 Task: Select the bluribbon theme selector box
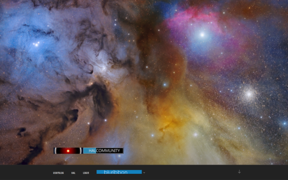(119, 172)
